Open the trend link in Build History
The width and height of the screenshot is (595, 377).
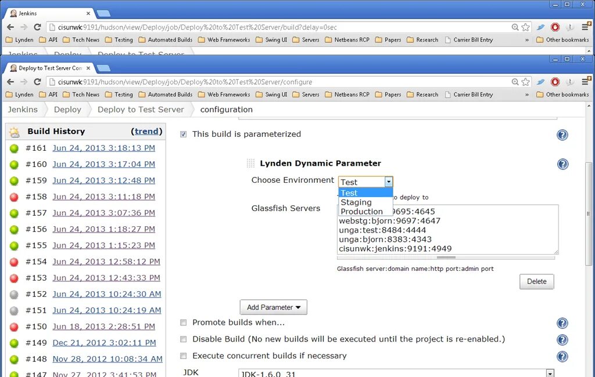coord(146,131)
